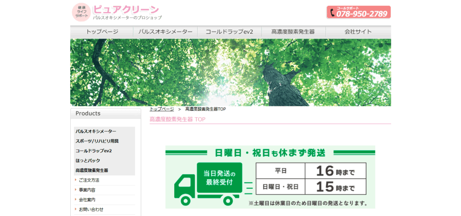The height and width of the screenshot is (216, 461).
Task: Click the ピュアクリーン site title
Action: coord(126,10)
